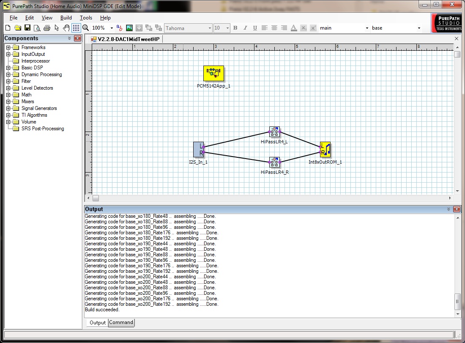The image size is (465, 343).
Task: Toggle the grid display button
Action: pos(76,28)
